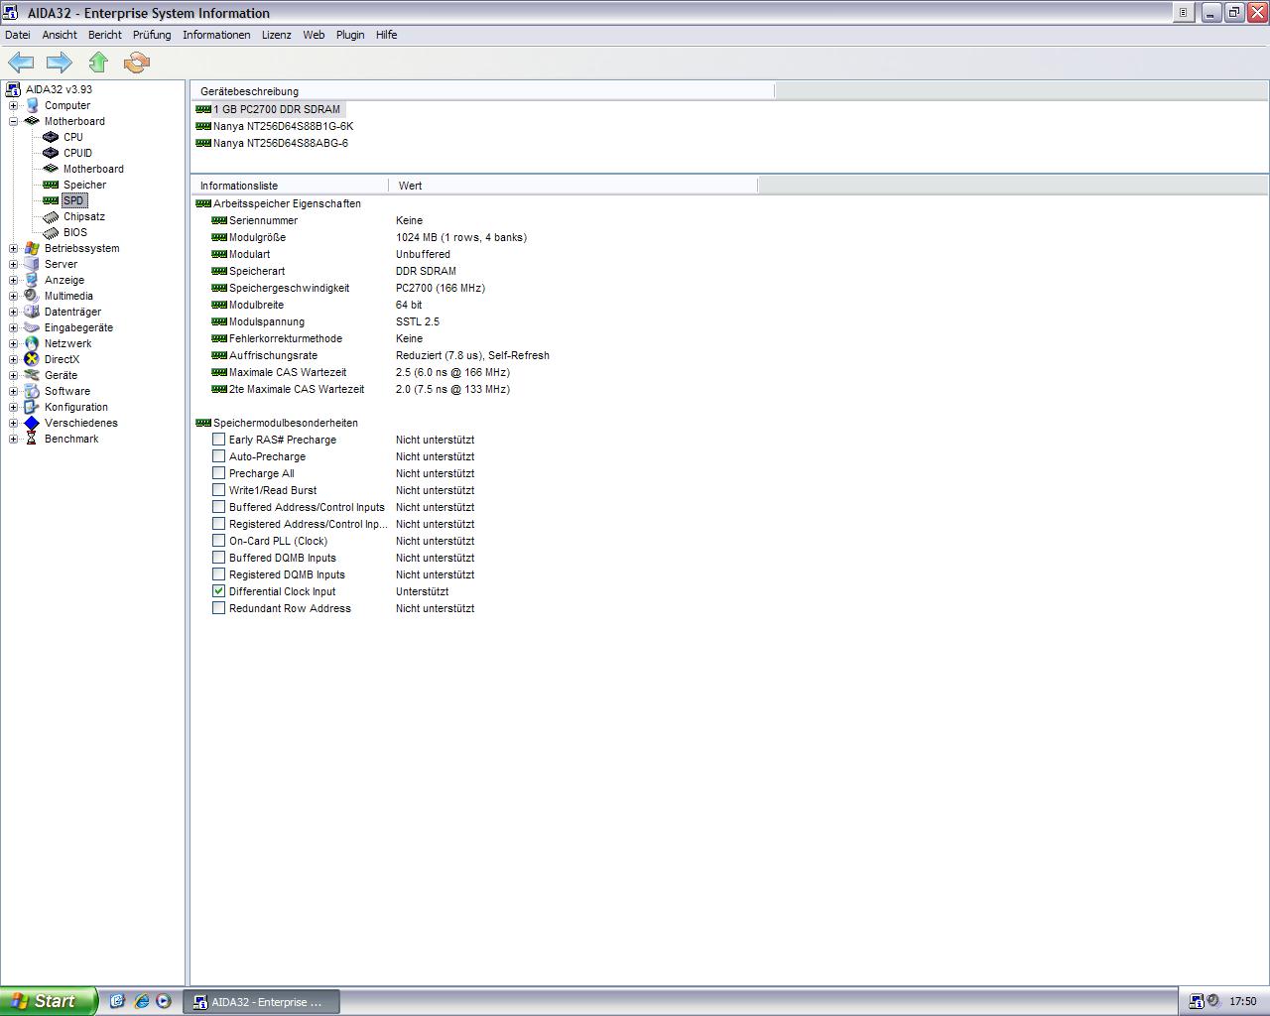
Task: Click the Gerätebeschreibung column header
Action: (x=482, y=91)
